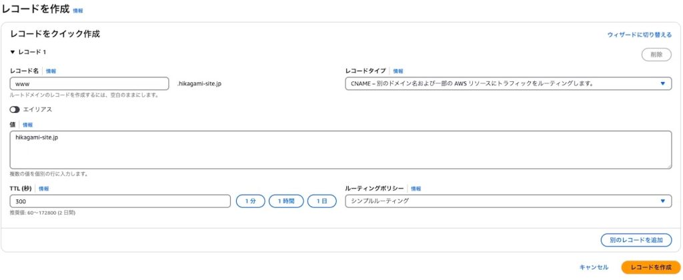The width and height of the screenshot is (683, 280).
Task: Open 情報 link beside レコードタイプ
Action: [x=398, y=71]
